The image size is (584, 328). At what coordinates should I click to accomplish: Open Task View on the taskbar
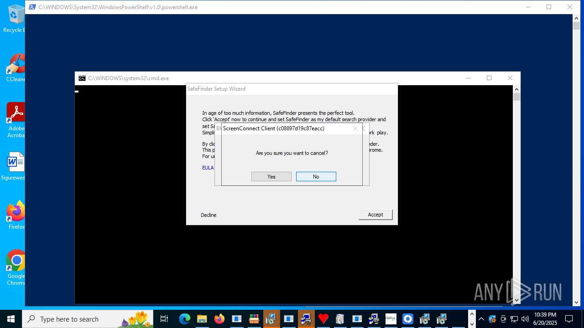[x=164, y=319]
